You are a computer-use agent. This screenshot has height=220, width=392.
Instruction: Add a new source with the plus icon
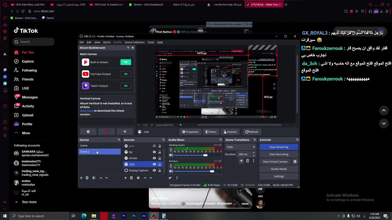(x=125, y=178)
